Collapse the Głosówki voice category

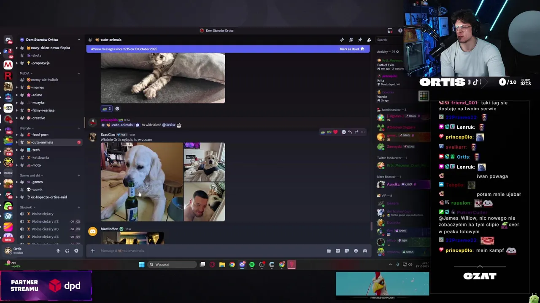pos(27,207)
